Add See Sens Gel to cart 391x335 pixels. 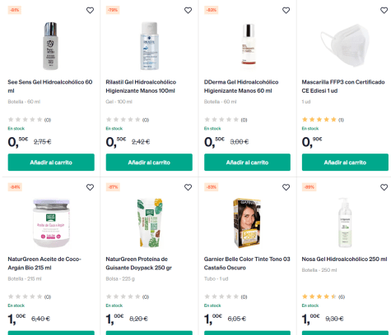51,163
